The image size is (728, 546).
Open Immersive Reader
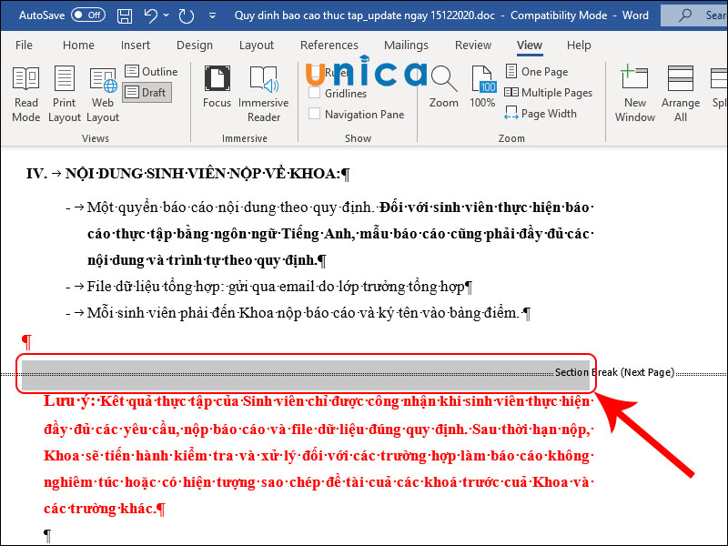tap(263, 95)
